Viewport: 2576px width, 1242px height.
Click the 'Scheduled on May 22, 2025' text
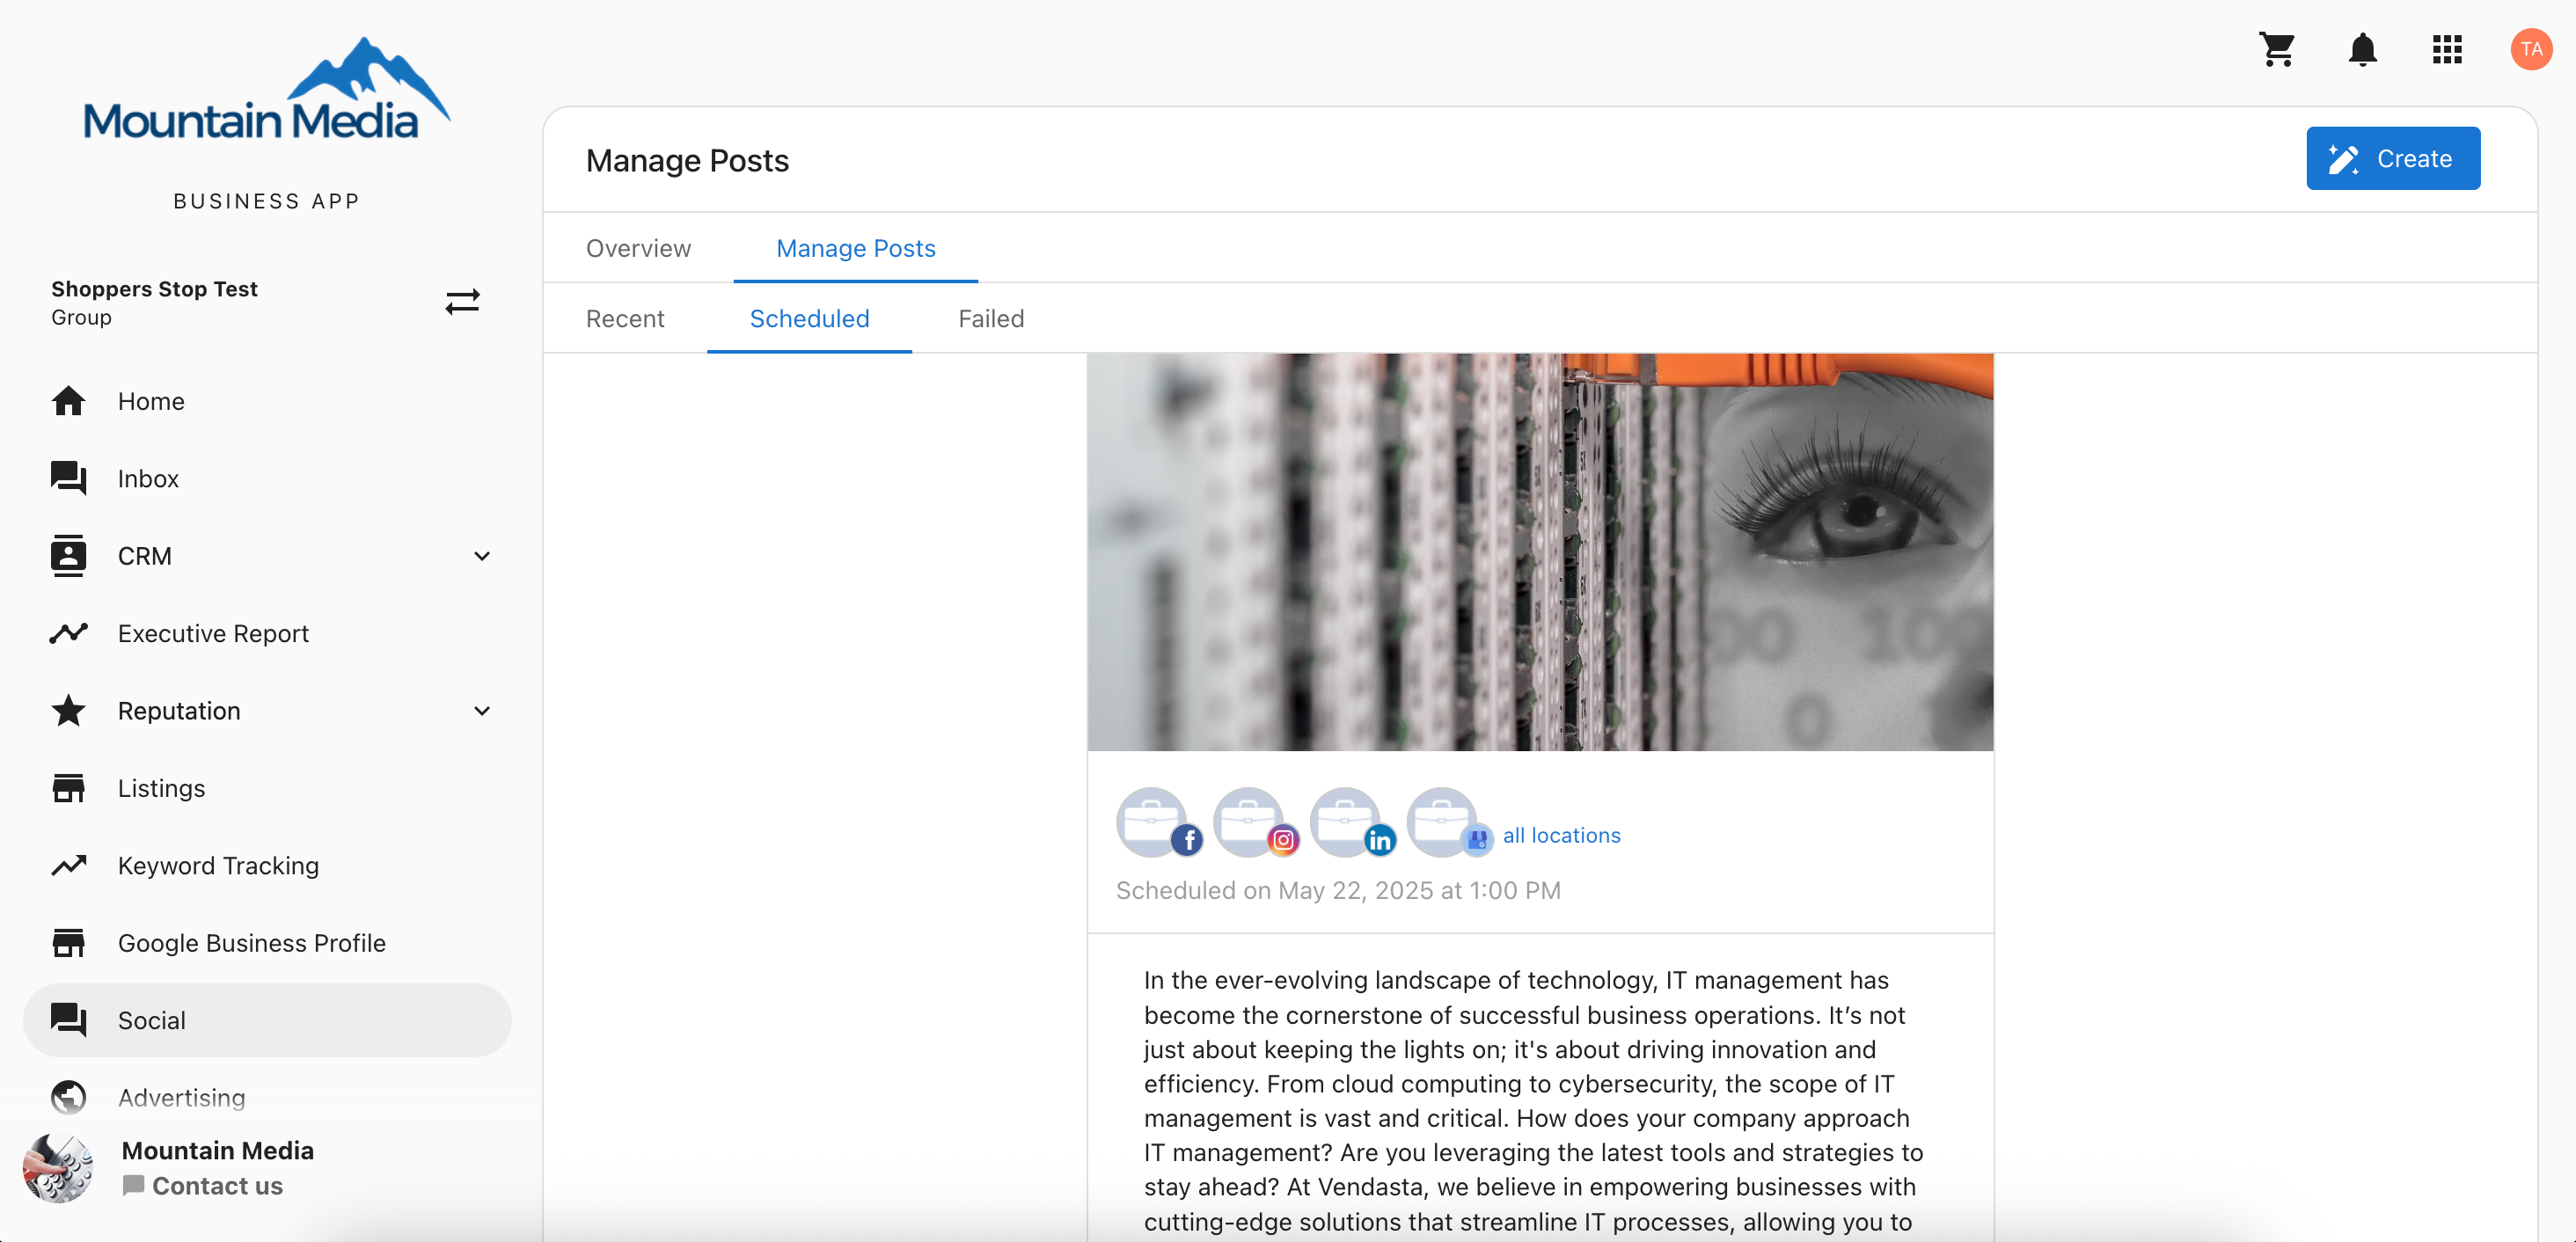coord(1338,890)
